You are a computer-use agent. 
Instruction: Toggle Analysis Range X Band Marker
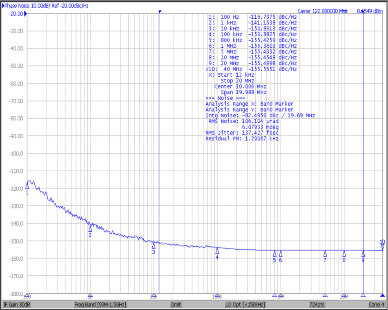point(250,104)
